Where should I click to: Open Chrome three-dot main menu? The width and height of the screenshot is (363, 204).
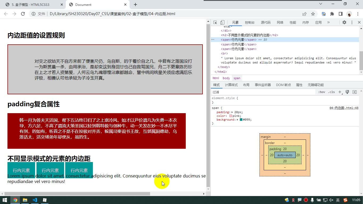click(x=358, y=14)
